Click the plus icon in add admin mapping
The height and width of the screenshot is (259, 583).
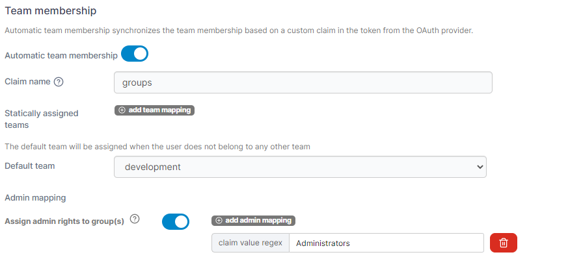(x=219, y=221)
